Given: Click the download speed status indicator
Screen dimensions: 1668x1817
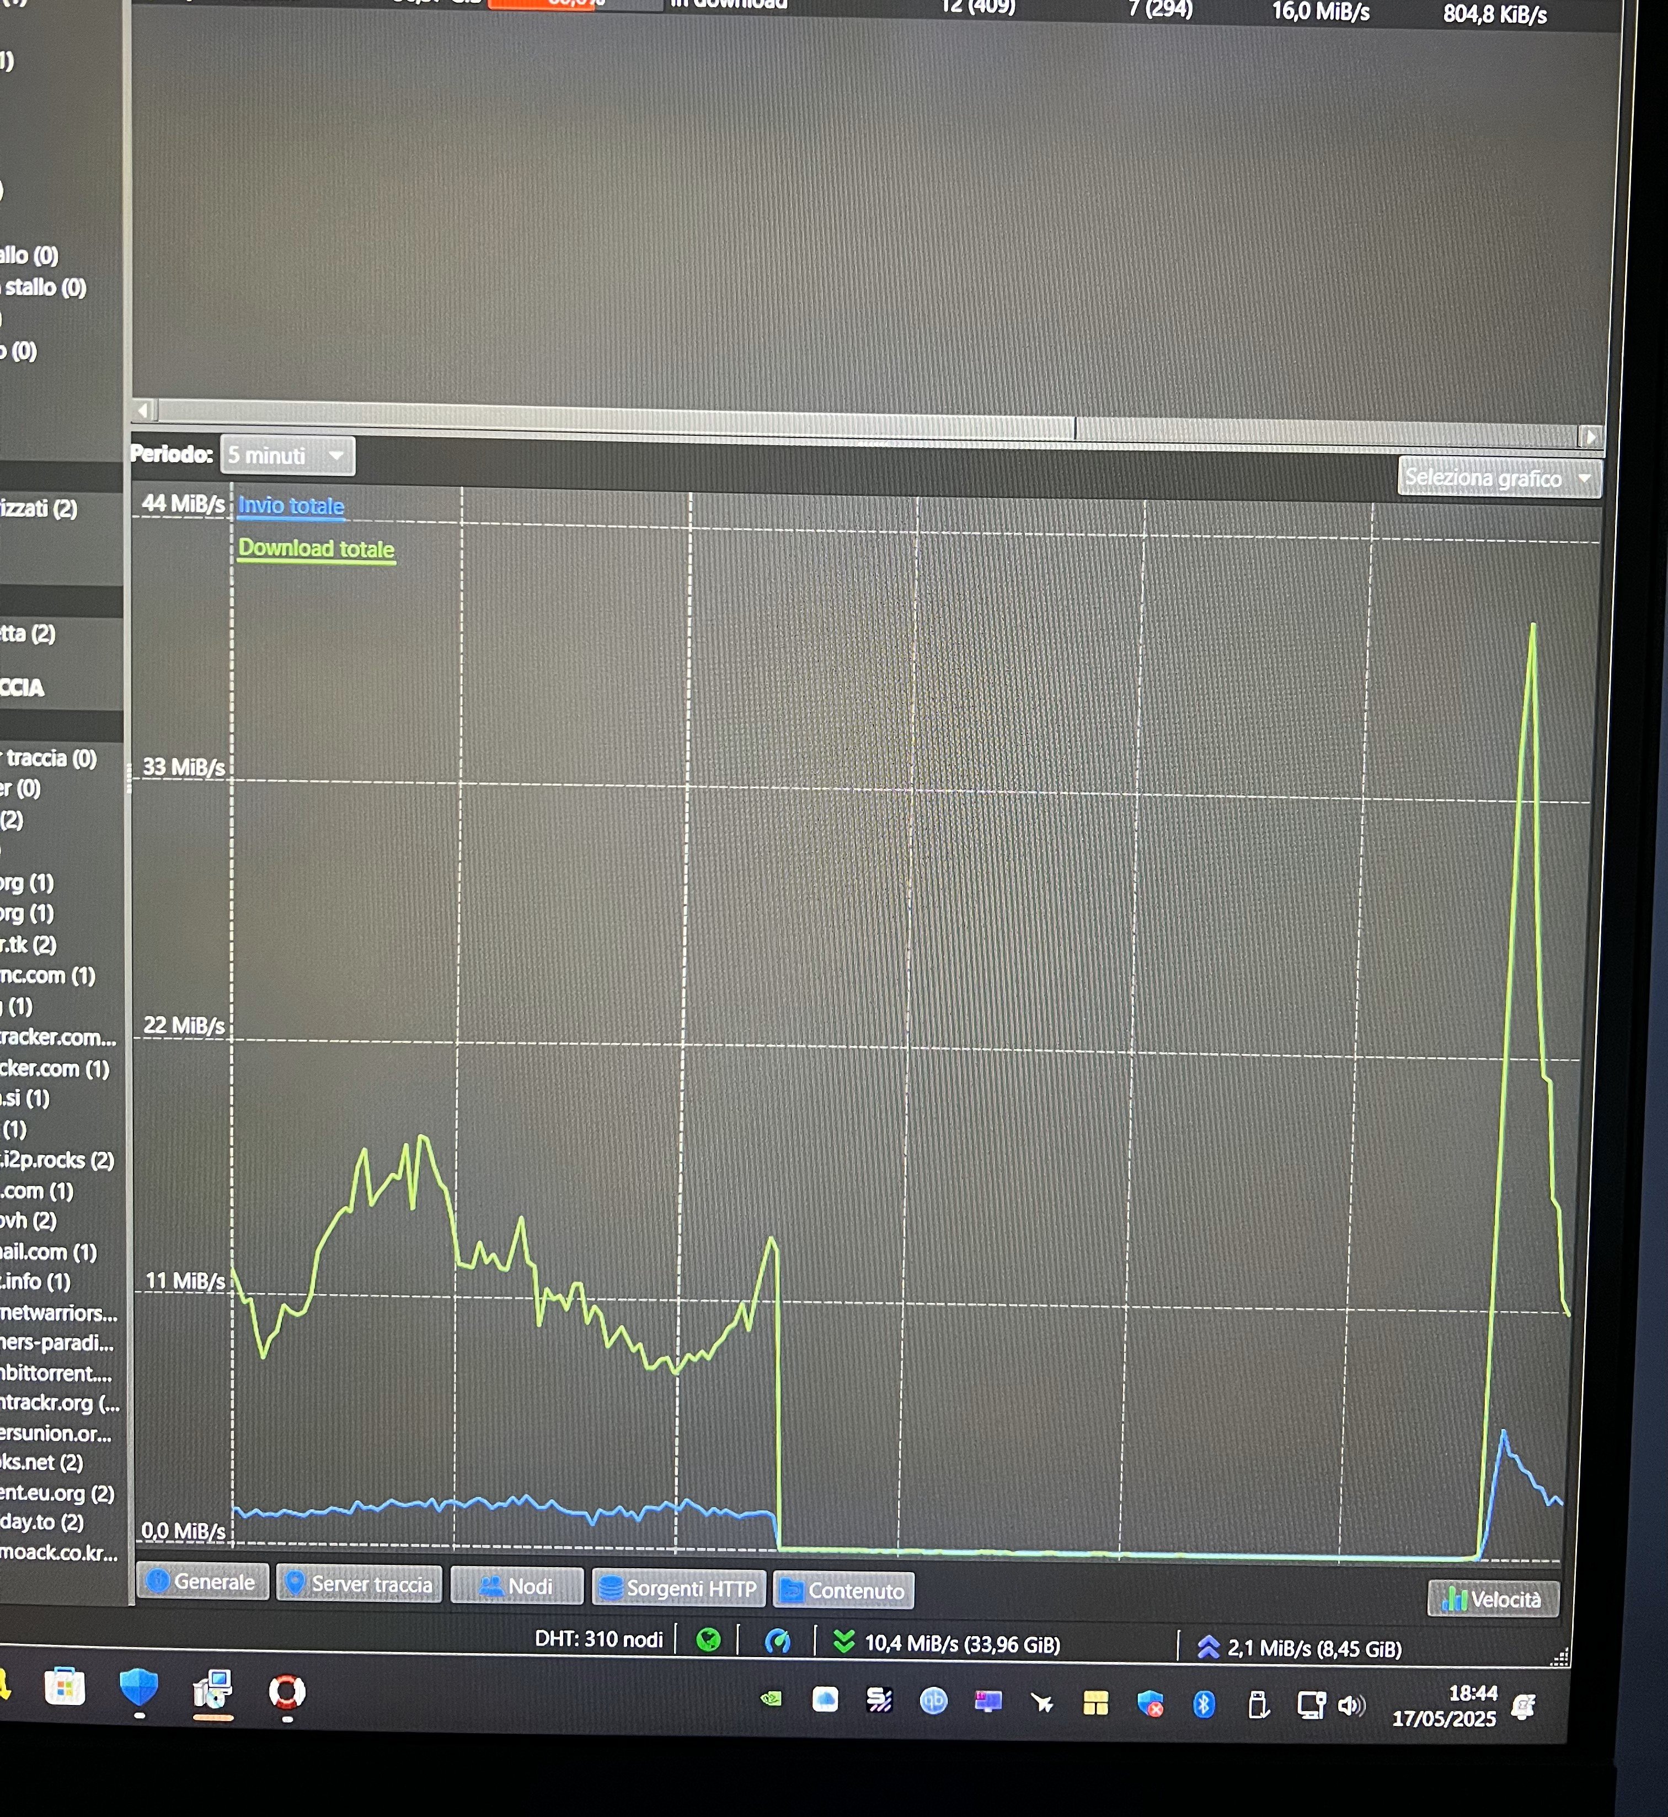Looking at the screenshot, I should coord(947,1643).
